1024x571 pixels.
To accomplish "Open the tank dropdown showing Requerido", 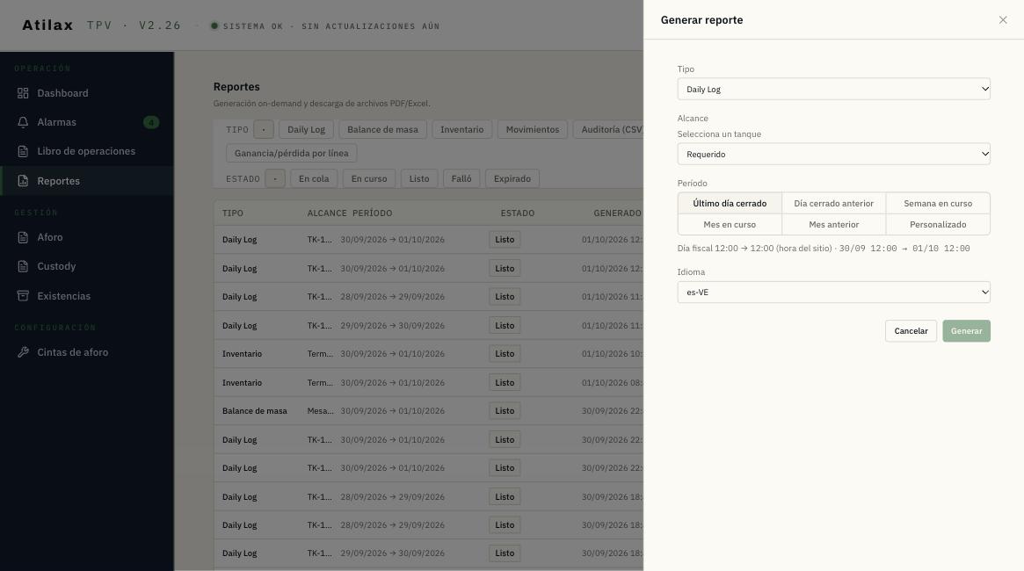I will [x=833, y=154].
